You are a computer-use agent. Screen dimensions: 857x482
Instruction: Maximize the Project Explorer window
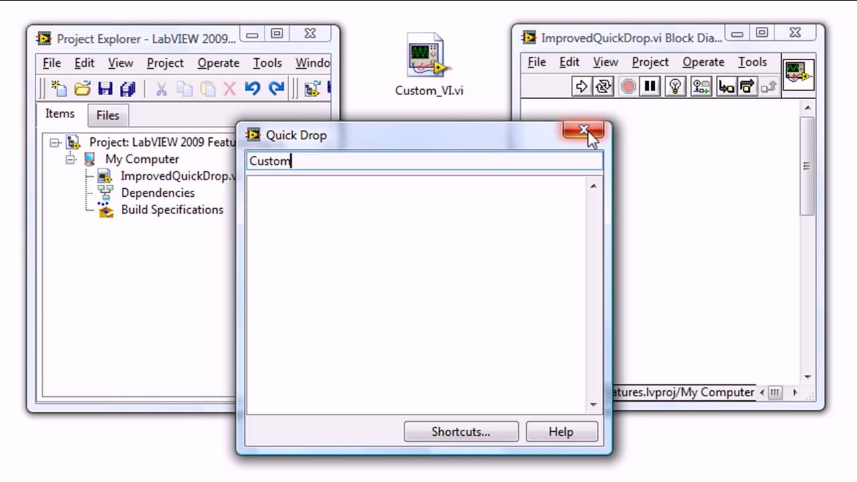(x=277, y=33)
